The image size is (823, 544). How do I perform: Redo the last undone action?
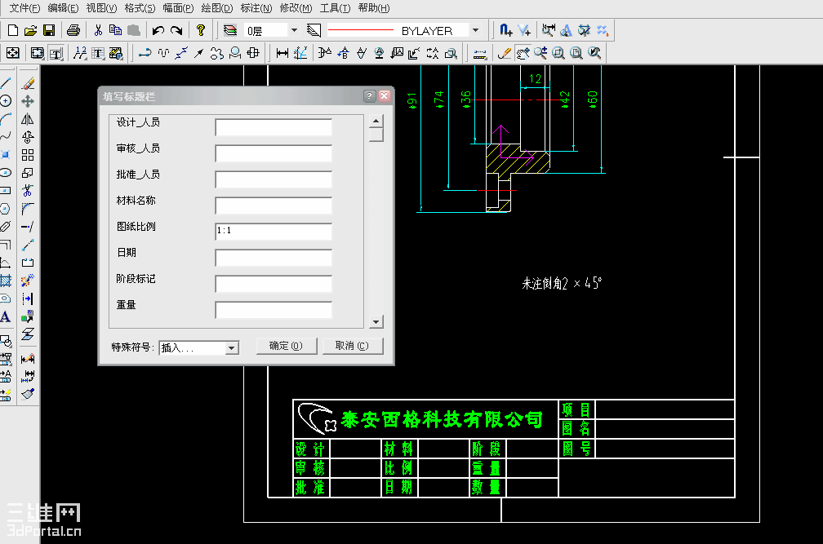tap(176, 30)
